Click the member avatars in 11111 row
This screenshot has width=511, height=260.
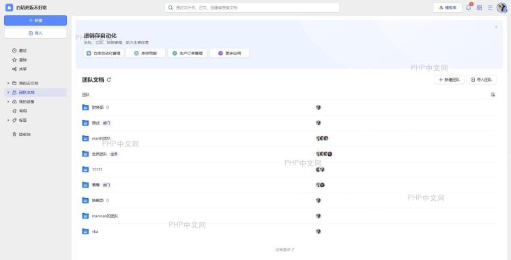coord(320,169)
